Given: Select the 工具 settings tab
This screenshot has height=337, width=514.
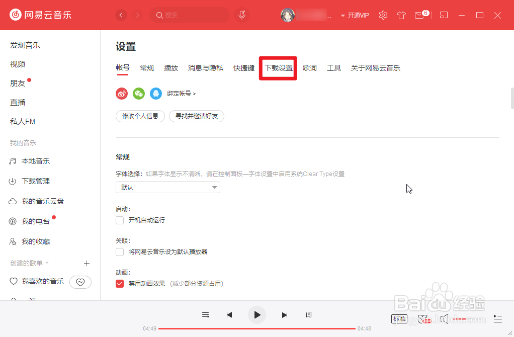Looking at the screenshot, I should point(334,68).
